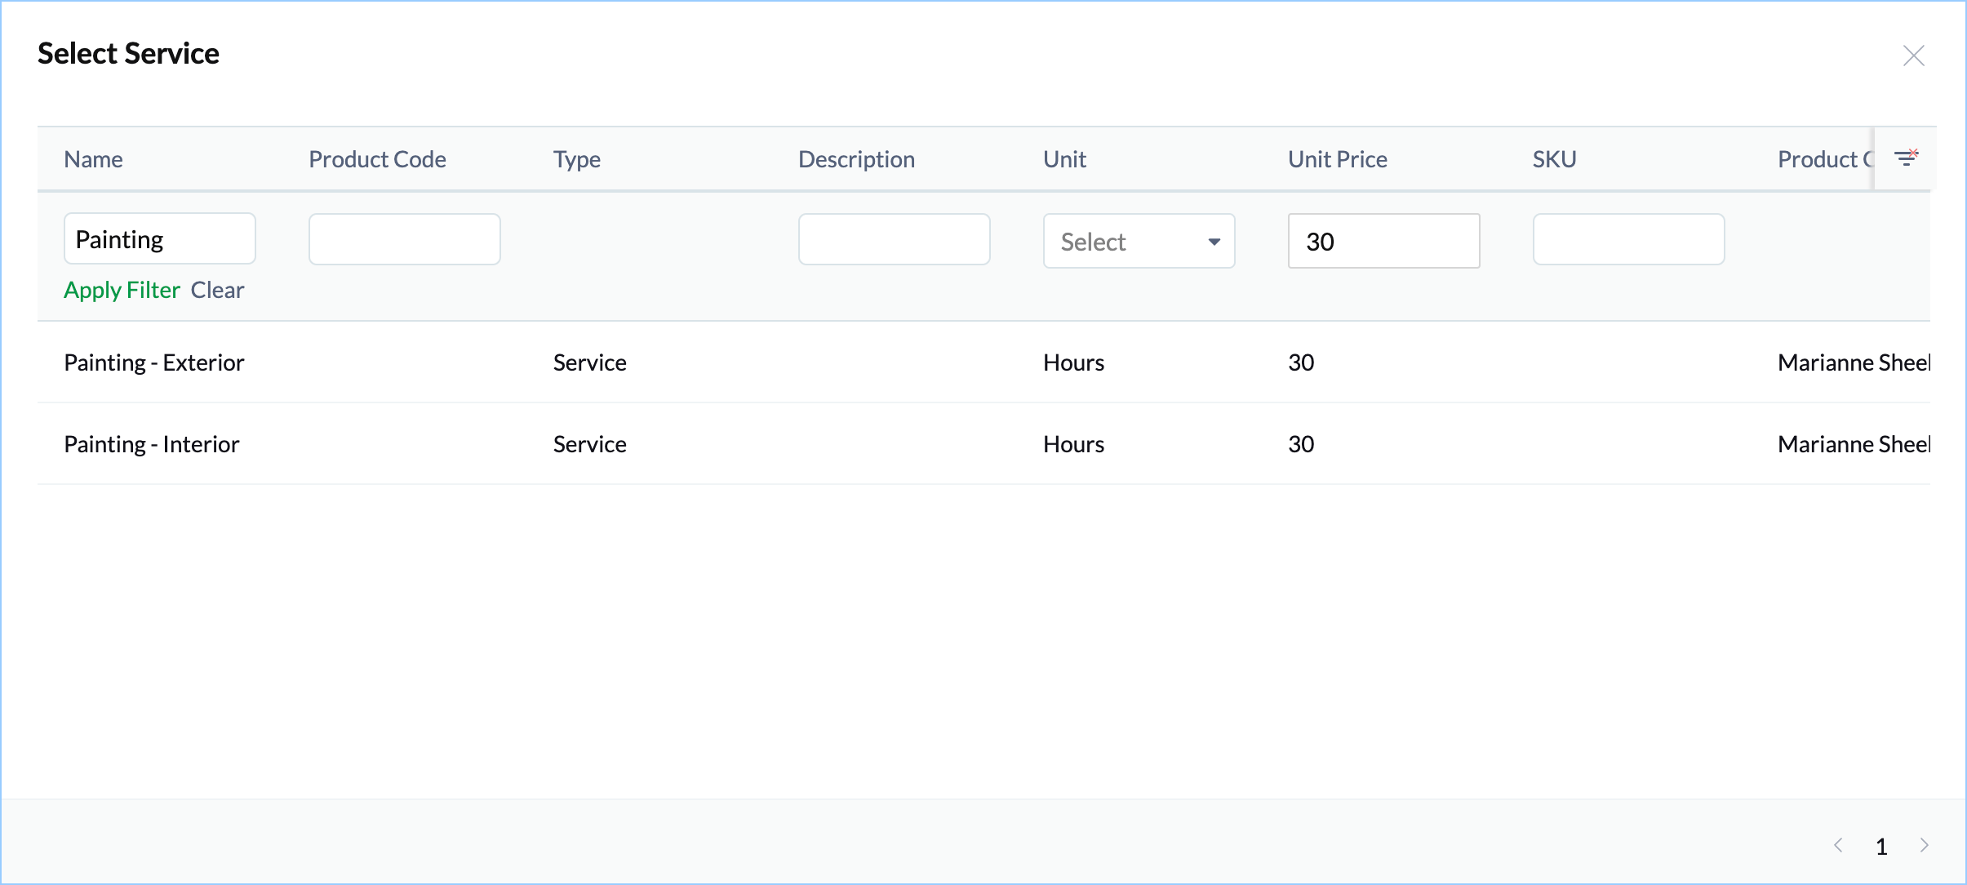The width and height of the screenshot is (1967, 885).
Task: Focus the Product Code filter field
Action: pos(404,239)
